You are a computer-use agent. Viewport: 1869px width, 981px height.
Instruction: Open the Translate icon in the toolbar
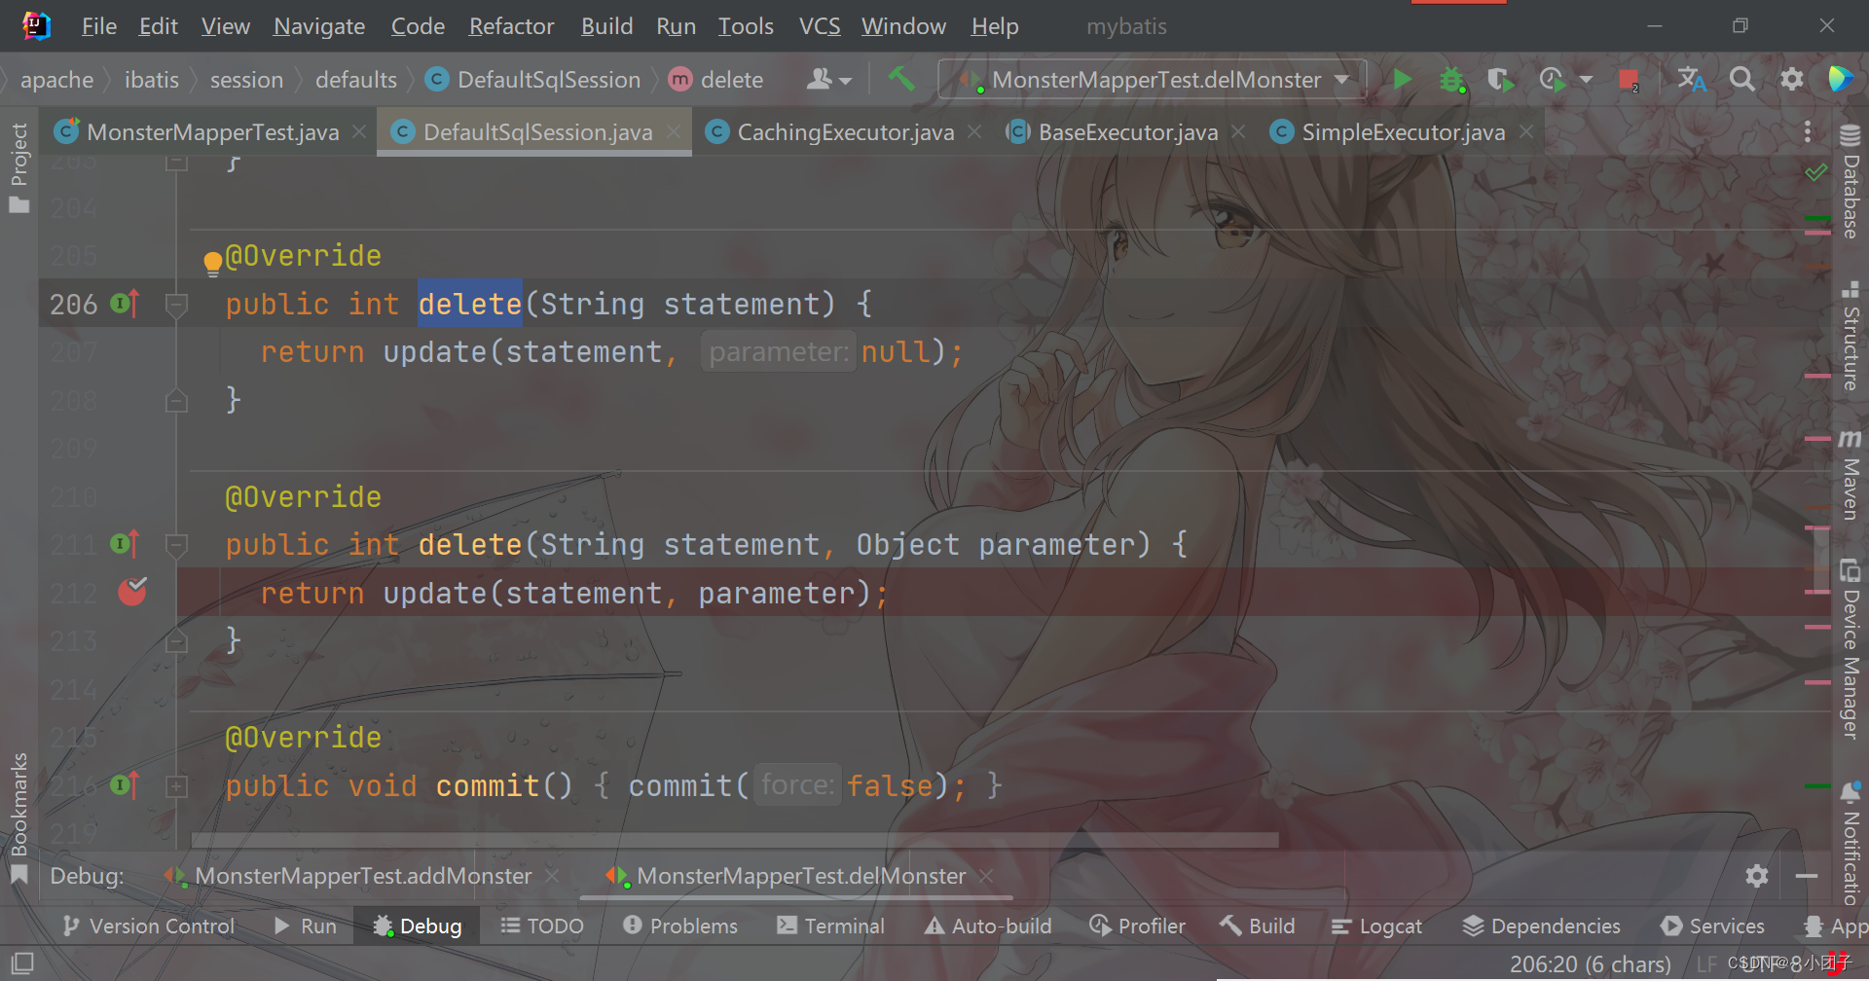coord(1692,79)
